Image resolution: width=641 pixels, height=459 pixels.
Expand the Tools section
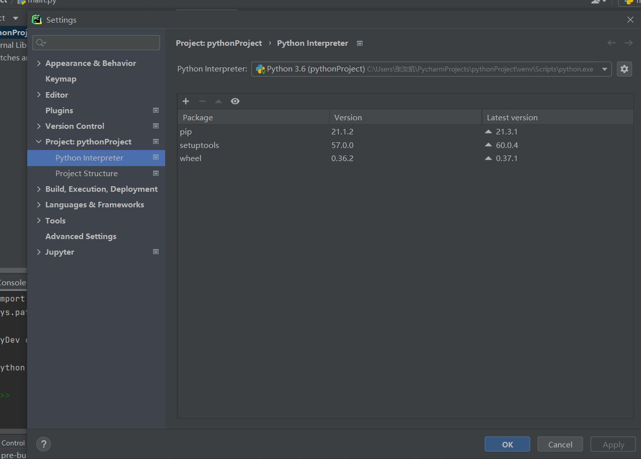click(x=39, y=220)
